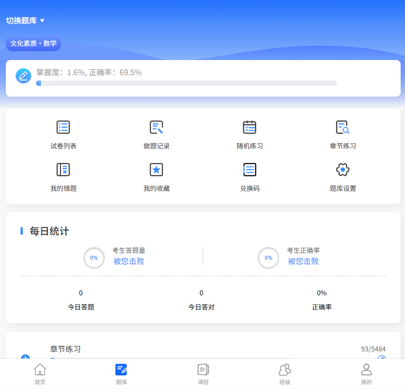Click the blue pencil mastery icon
This screenshot has height=389, width=405.
(23, 76)
